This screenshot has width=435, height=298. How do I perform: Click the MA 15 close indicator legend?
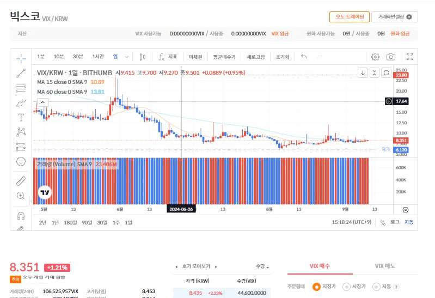tap(71, 82)
